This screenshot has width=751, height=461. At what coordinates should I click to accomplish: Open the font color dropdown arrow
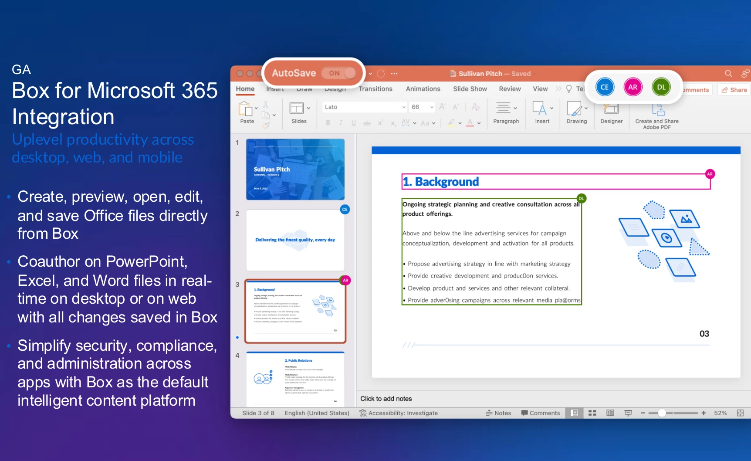pyautogui.click(x=479, y=123)
